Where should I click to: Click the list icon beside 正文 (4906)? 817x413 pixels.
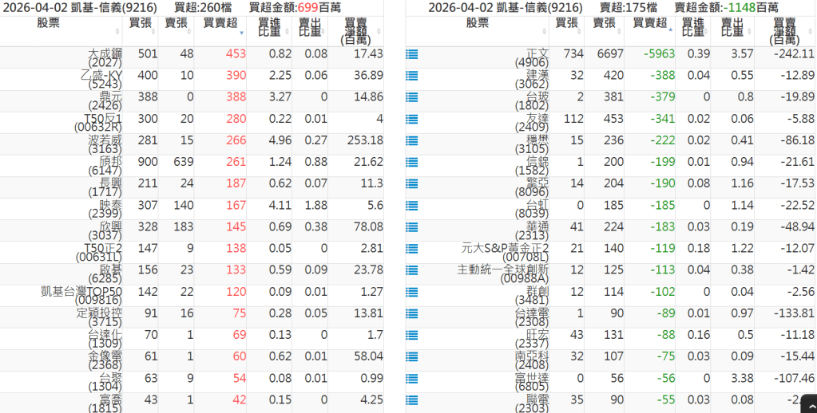point(412,54)
